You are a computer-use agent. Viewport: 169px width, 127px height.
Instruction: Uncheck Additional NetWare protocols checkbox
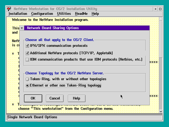[x=27, y=53]
